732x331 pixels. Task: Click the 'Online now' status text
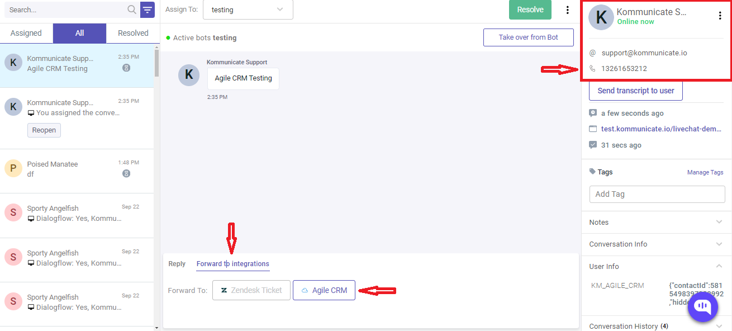[x=635, y=22]
